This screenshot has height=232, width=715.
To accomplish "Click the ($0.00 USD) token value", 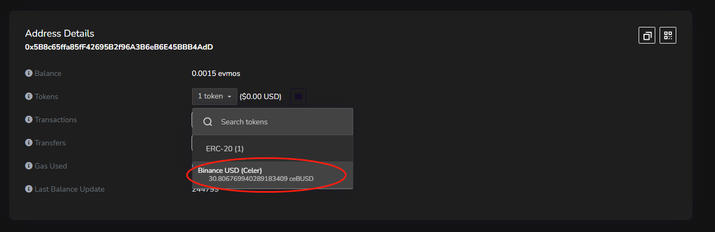I will 260,96.
